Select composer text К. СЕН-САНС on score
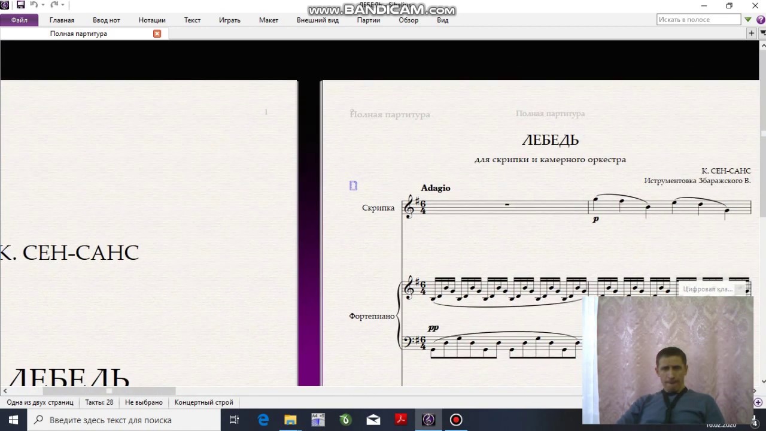The width and height of the screenshot is (766, 431). coord(726,171)
